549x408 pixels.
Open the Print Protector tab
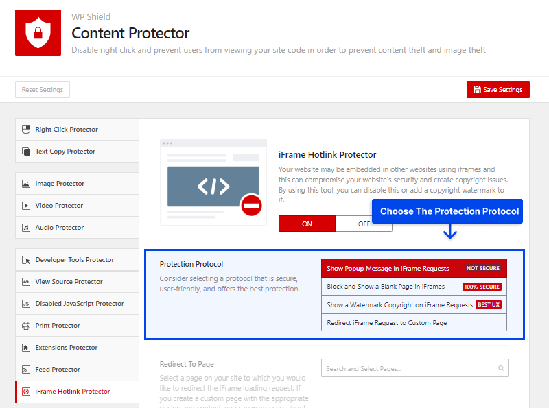[x=77, y=326]
